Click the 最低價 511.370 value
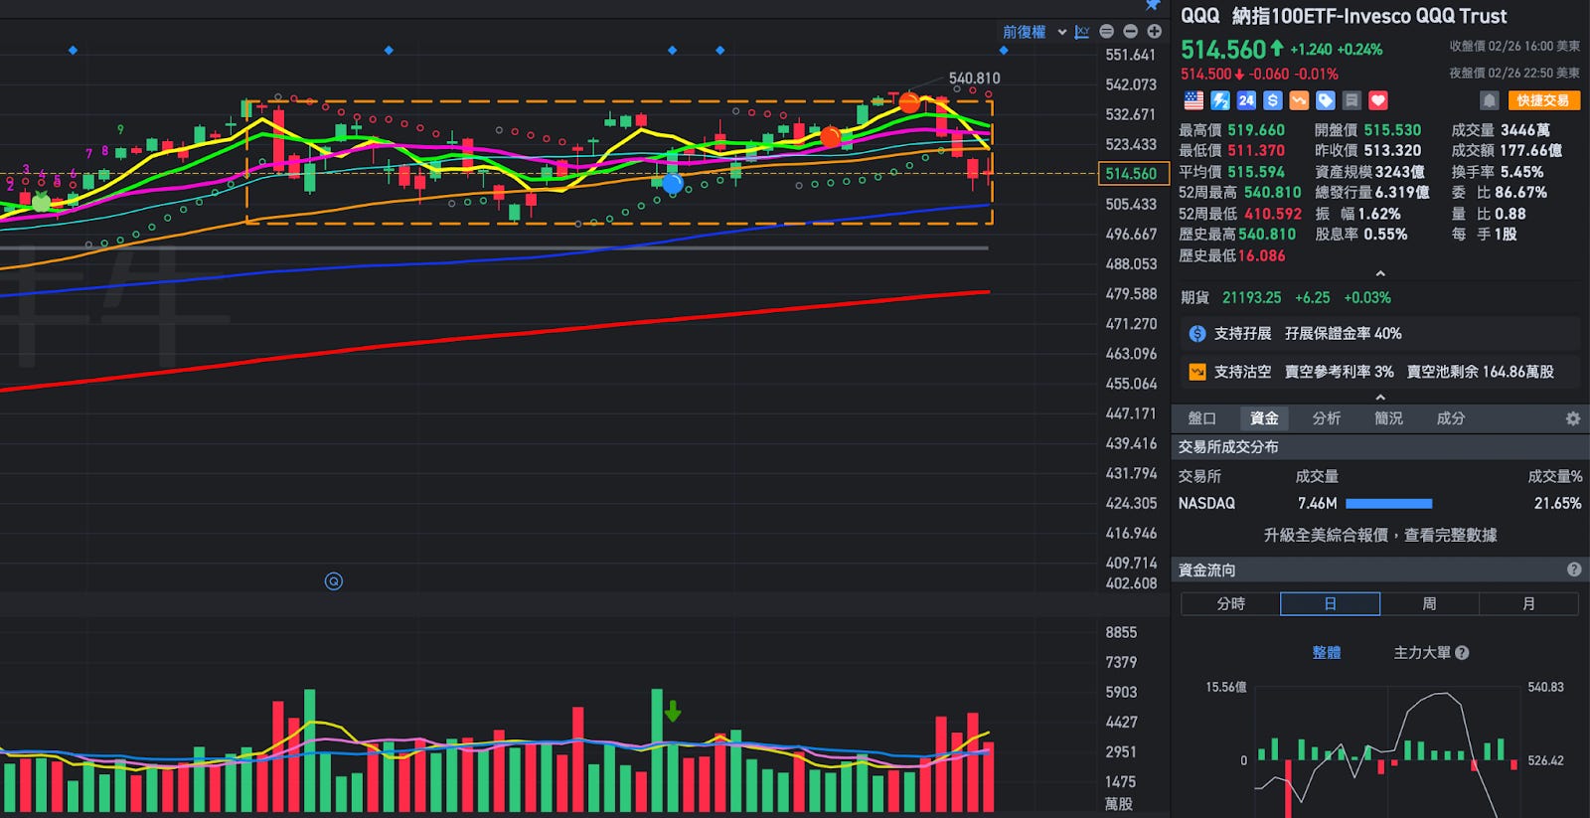Image resolution: width=1590 pixels, height=818 pixels. click(1256, 150)
